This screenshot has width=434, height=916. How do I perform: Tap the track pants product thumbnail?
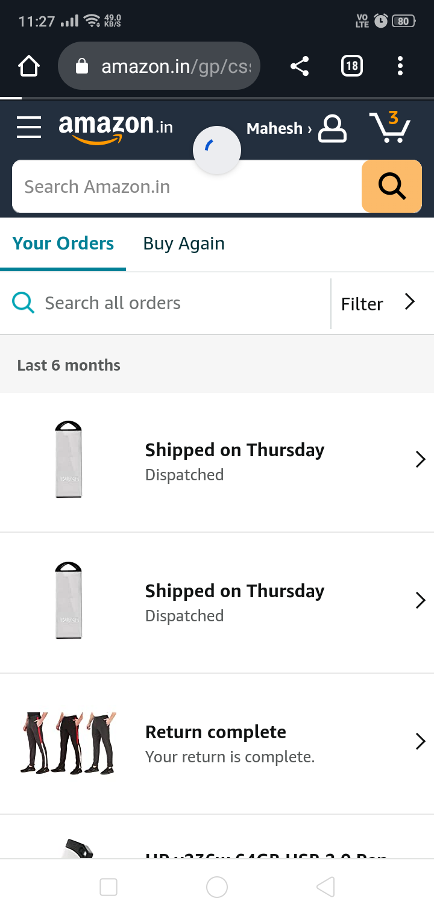68,742
